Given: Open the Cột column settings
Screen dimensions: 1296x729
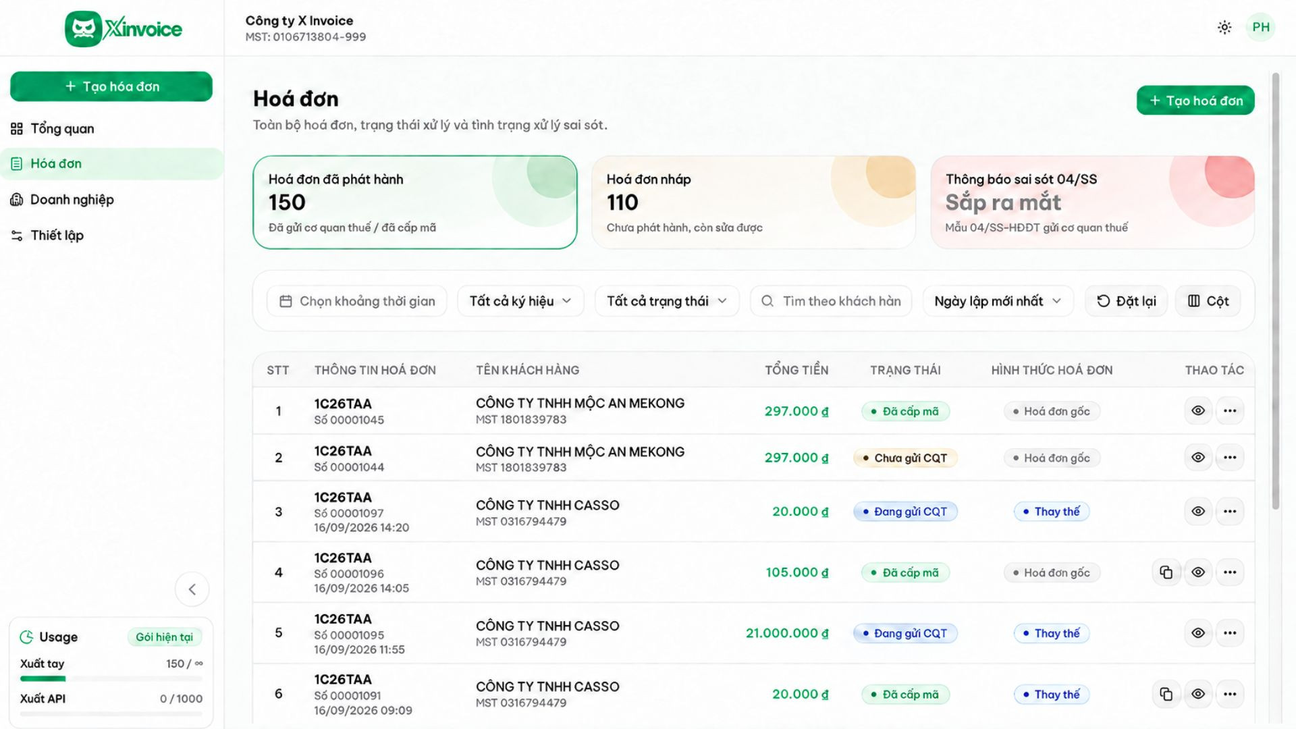Looking at the screenshot, I should (x=1208, y=301).
